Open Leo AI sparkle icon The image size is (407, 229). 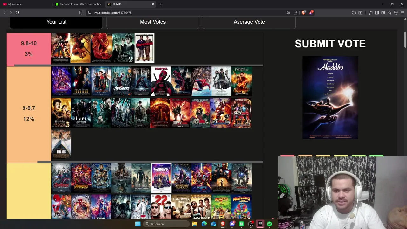click(390, 13)
